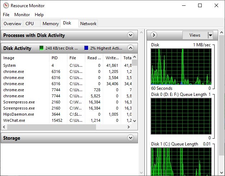Viewport: 225px width, 176px height.
Task: Click the blue Highest Active Time square
Action: point(86,48)
